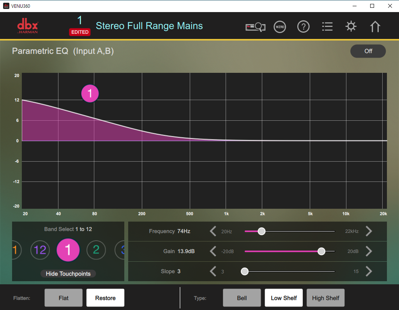This screenshot has height=310, width=399.
Task: Increase Slope with right chevron
Action: point(369,271)
